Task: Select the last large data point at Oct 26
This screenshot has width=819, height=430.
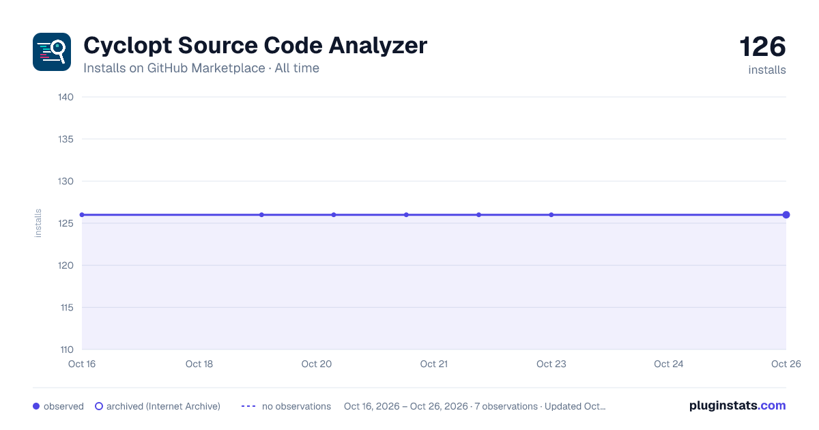Action: (786, 215)
